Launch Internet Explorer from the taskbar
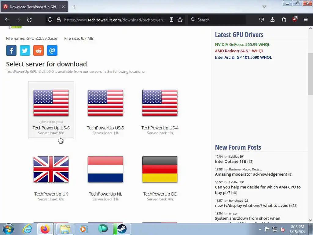 click(x=27, y=229)
